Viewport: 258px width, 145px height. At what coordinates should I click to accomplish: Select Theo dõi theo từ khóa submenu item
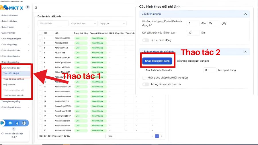click(13, 79)
